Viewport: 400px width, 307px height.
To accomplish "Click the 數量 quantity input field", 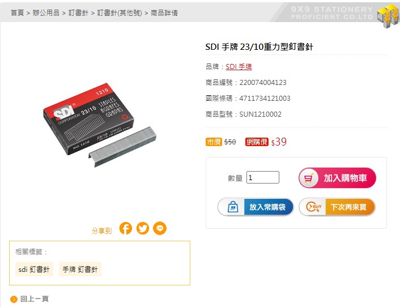I will tap(263, 177).
